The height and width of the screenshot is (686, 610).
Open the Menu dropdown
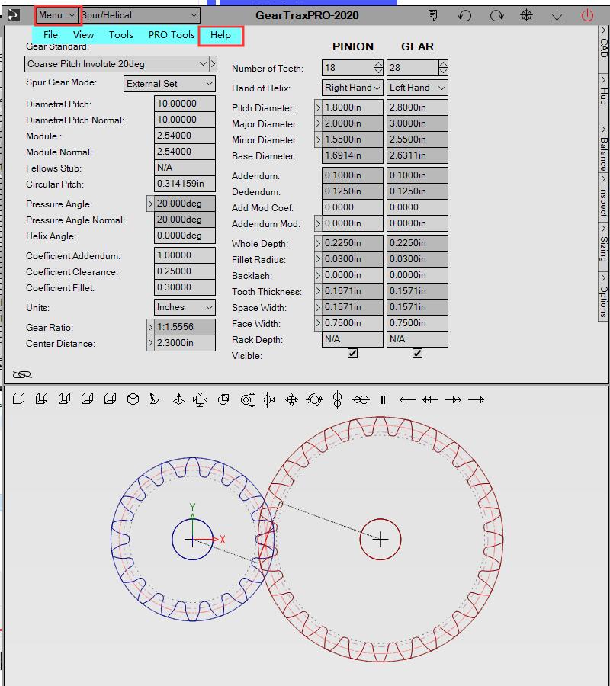click(58, 15)
